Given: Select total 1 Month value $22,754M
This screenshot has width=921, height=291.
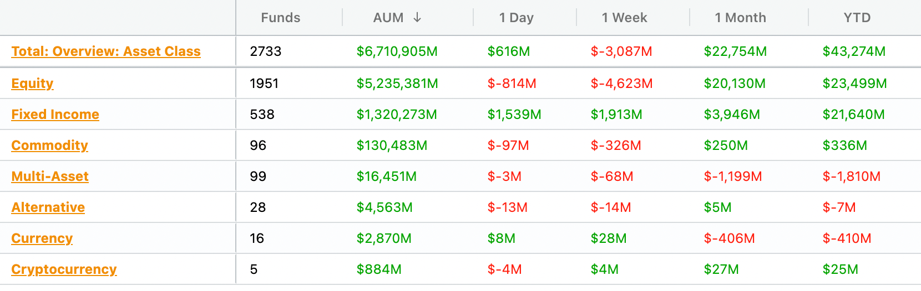Looking at the screenshot, I should [735, 51].
